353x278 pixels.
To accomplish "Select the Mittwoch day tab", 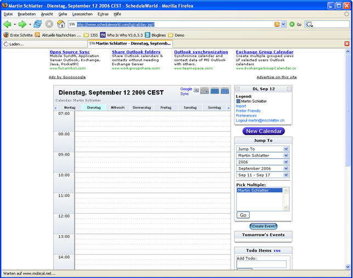I will click(x=117, y=108).
